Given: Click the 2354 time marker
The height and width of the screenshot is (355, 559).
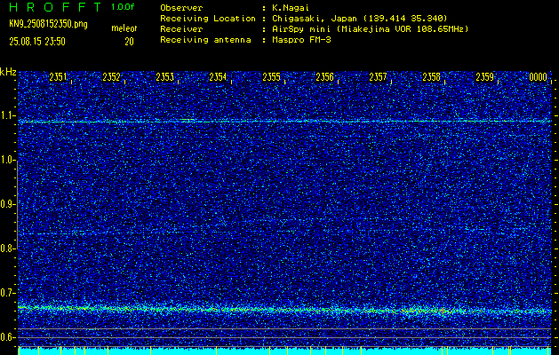Looking at the screenshot, I should [x=218, y=77].
